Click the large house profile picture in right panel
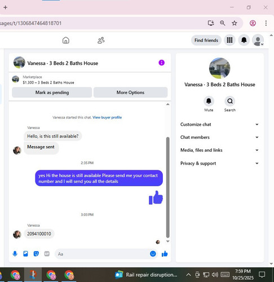This screenshot has height=282, width=274. [219, 68]
